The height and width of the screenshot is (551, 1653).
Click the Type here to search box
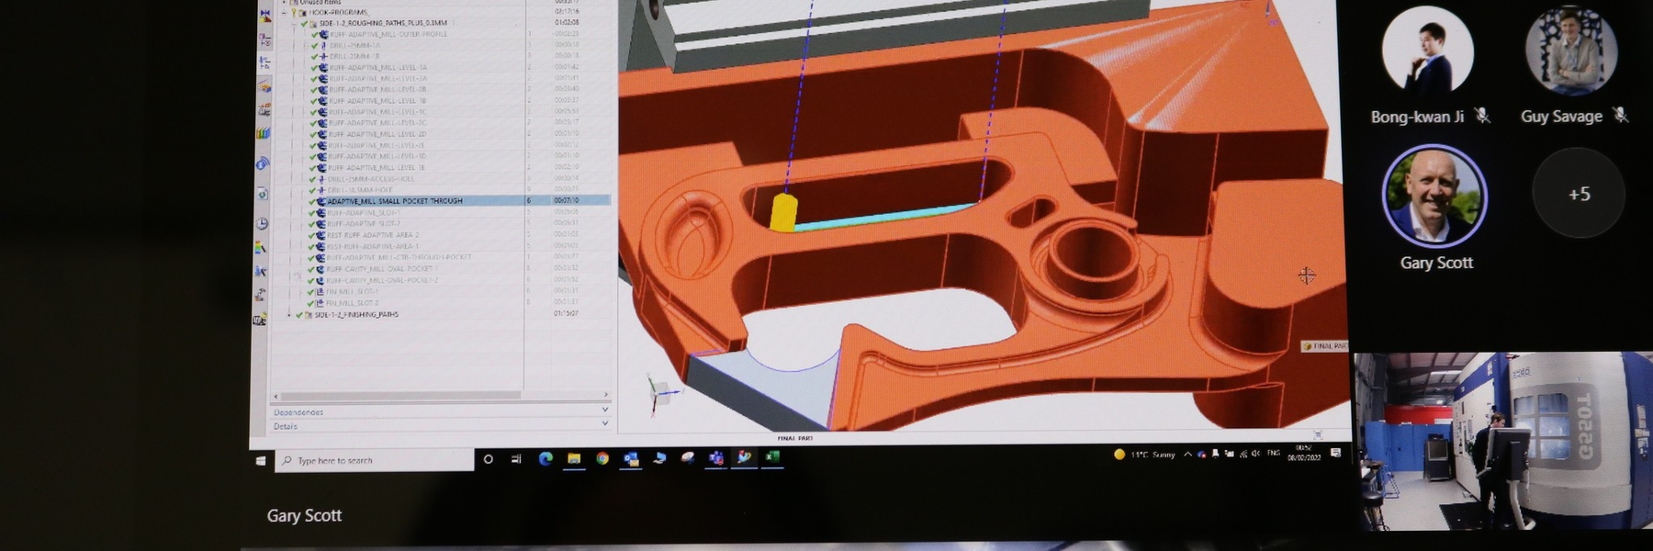tap(375, 460)
